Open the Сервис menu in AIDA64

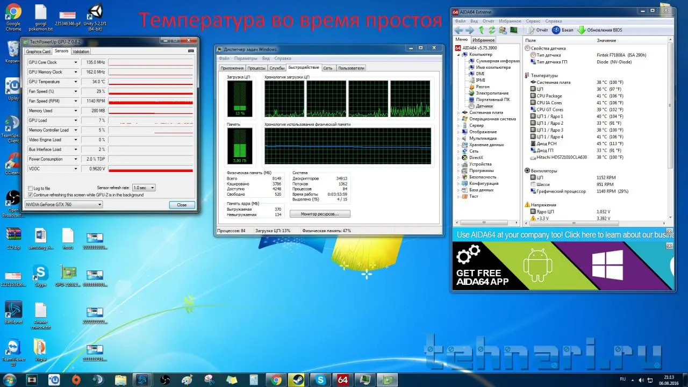coord(533,21)
